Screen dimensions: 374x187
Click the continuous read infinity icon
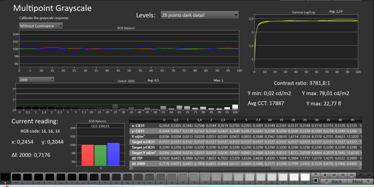click(x=352, y=175)
